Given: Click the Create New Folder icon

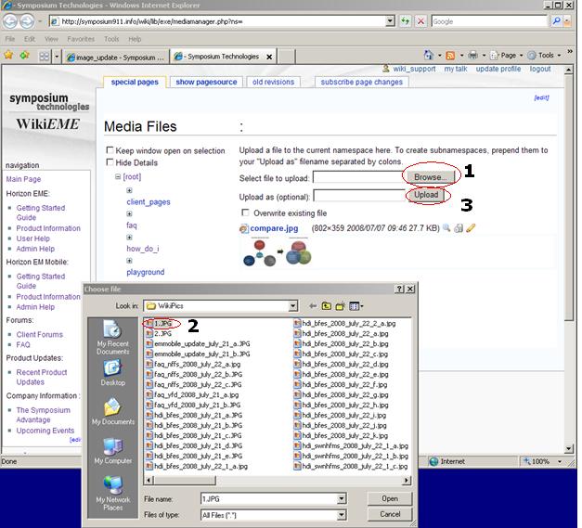Looking at the screenshot, I should click(340, 306).
